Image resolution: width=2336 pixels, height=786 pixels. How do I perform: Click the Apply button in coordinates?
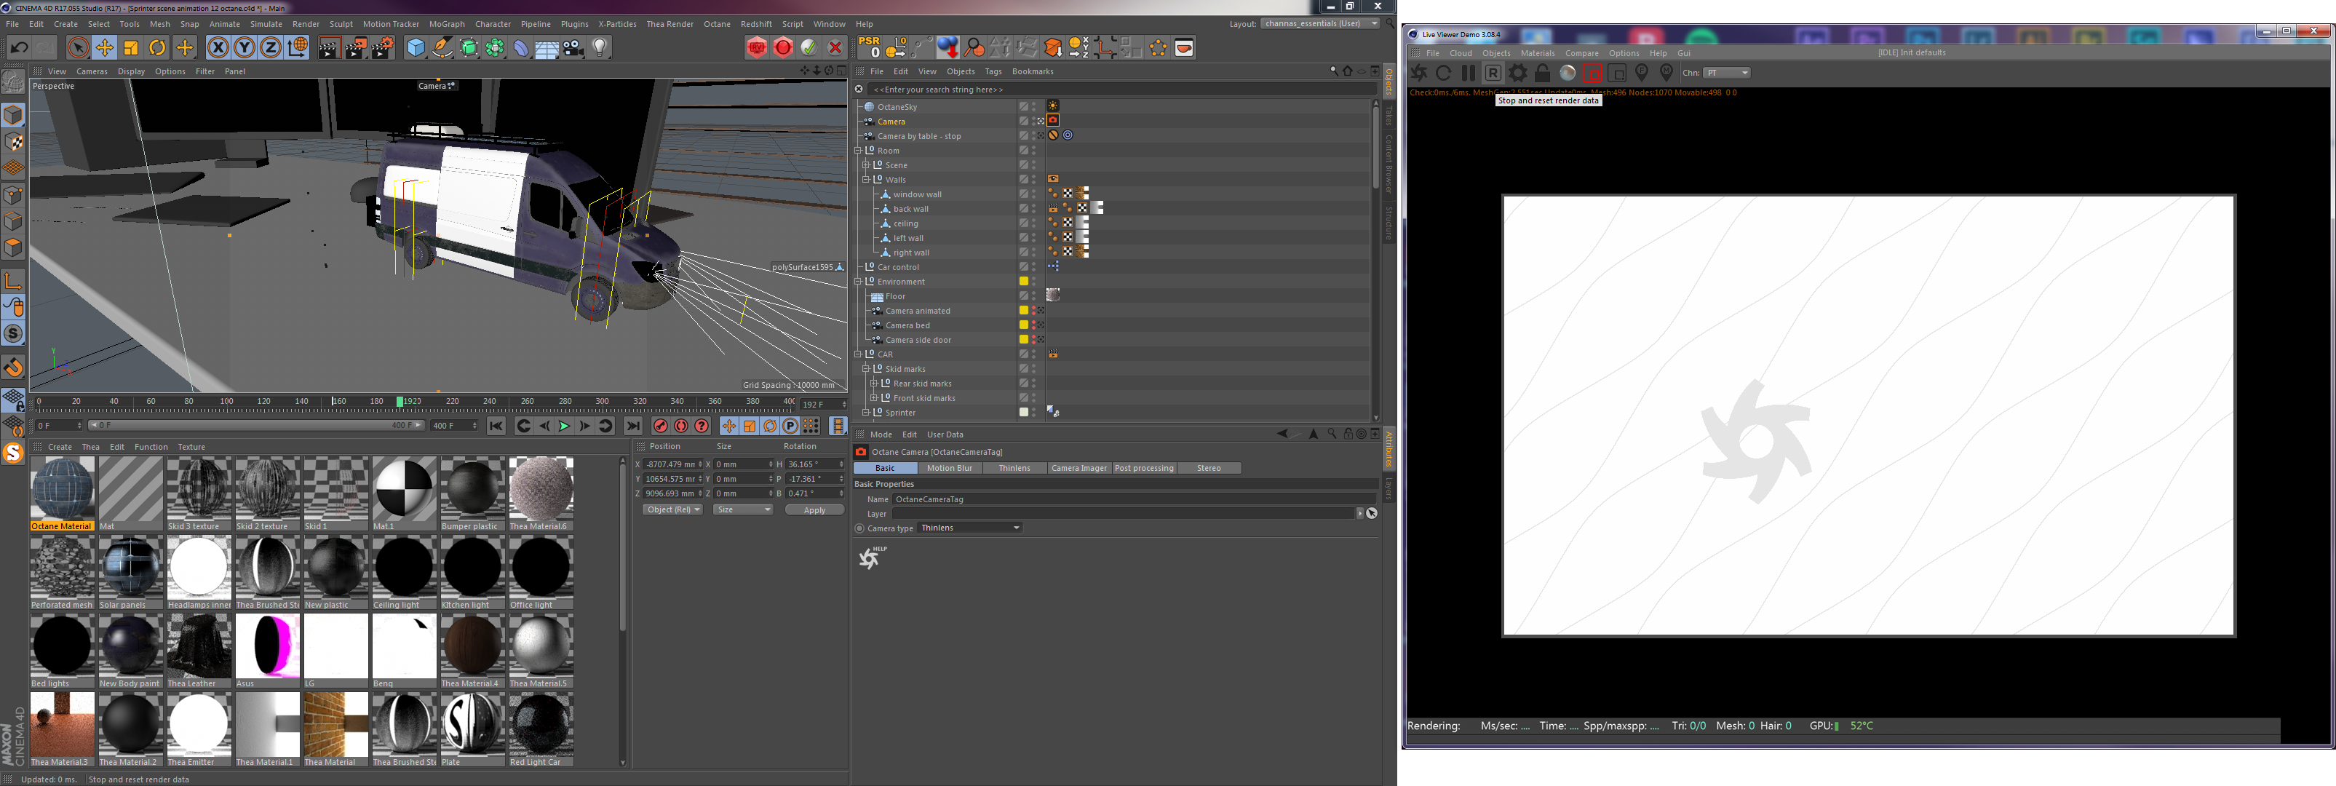pyautogui.click(x=814, y=510)
